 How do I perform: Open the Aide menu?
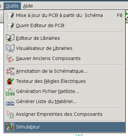[x=28, y=6]
